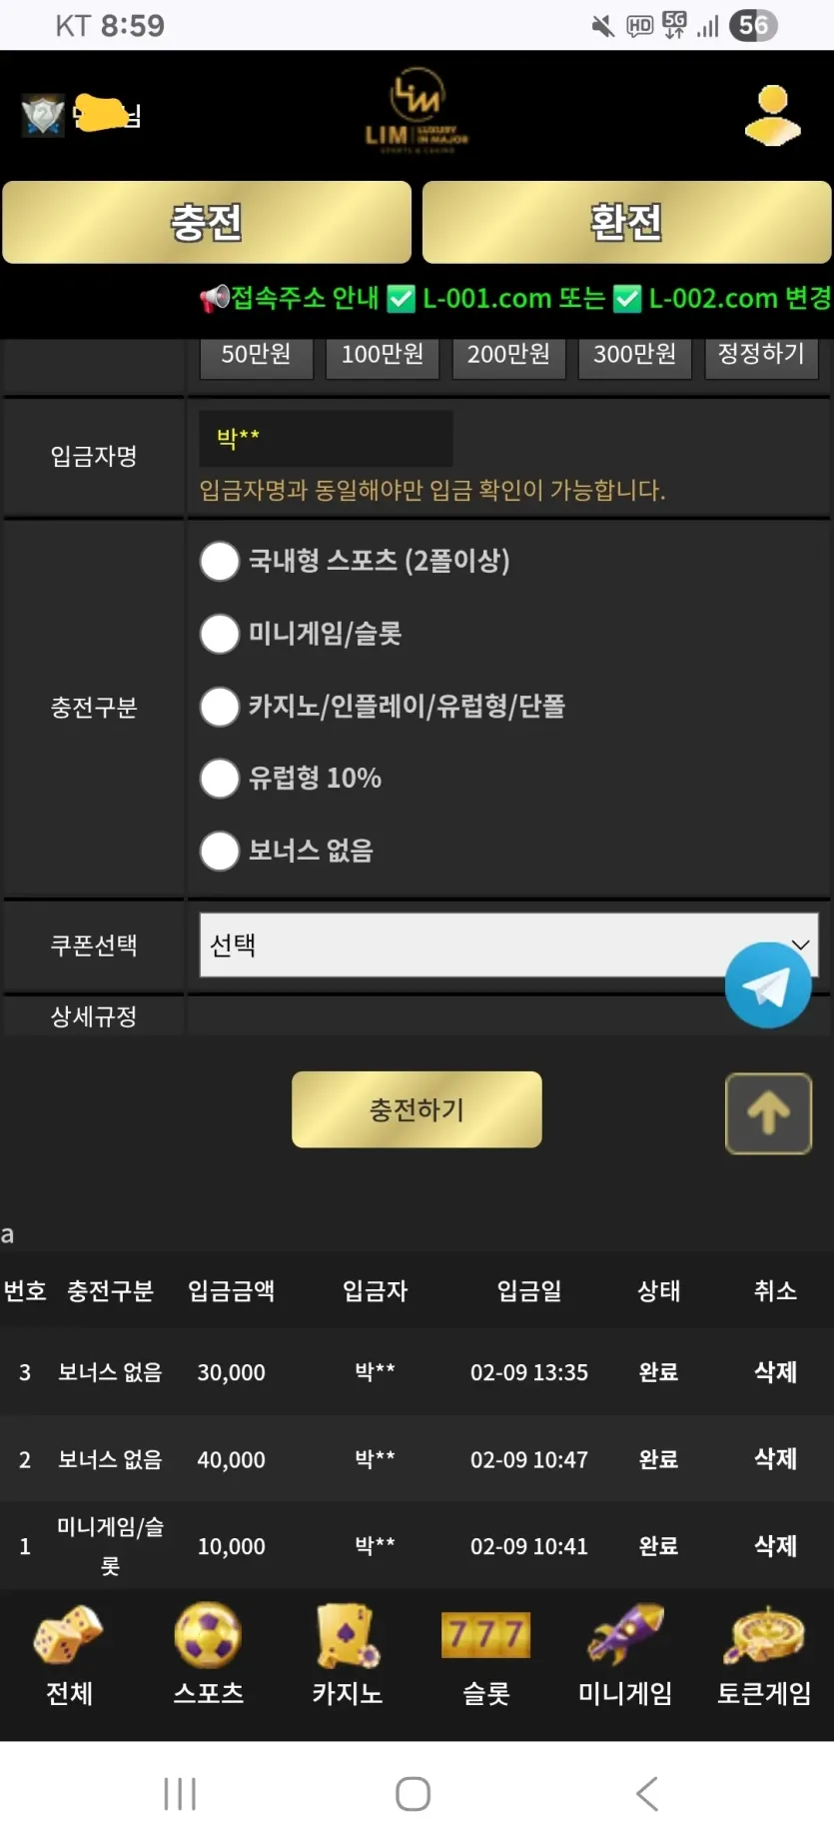Select 미니게임/슬롯 radio option

(x=220, y=634)
